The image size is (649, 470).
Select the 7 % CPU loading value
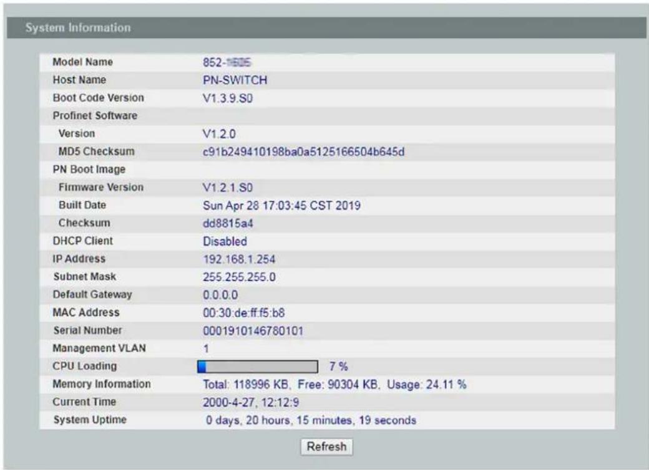point(338,367)
